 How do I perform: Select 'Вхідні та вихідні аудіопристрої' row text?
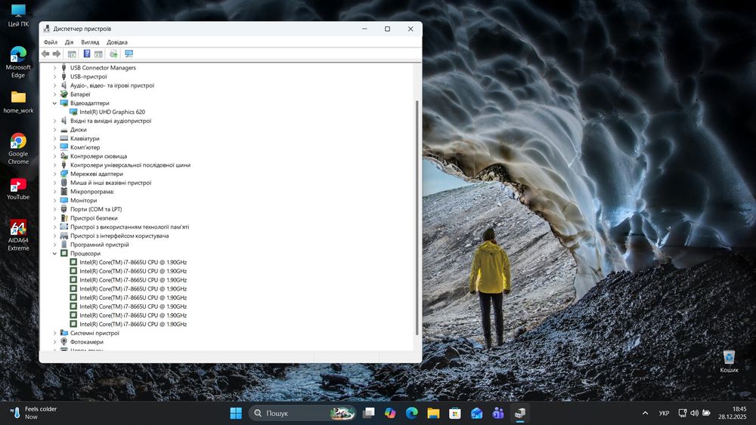click(111, 121)
